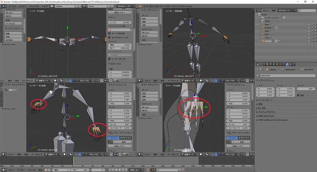Viewport: 317px width, 172px height.
Task: Toggle renderability for the Lamp object
Action: (315, 37)
